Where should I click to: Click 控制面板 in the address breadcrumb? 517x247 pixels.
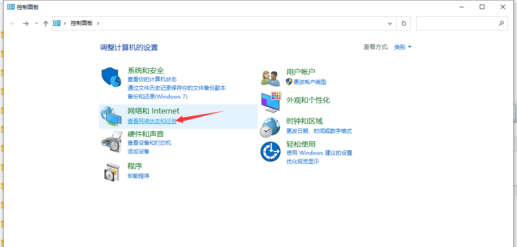82,23
